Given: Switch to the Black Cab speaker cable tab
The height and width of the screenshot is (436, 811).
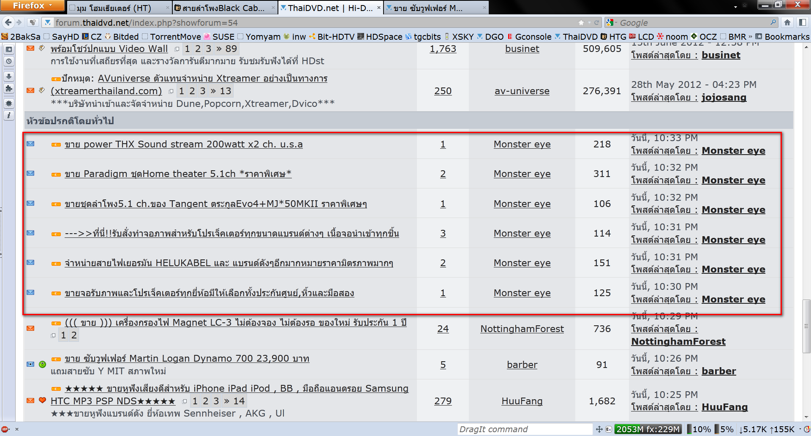Looking at the screenshot, I should click(225, 8).
